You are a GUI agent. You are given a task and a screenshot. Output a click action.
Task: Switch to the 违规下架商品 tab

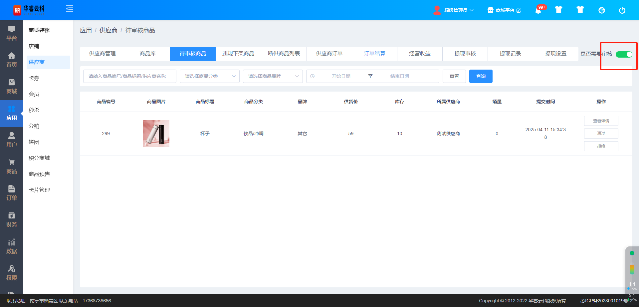click(238, 54)
